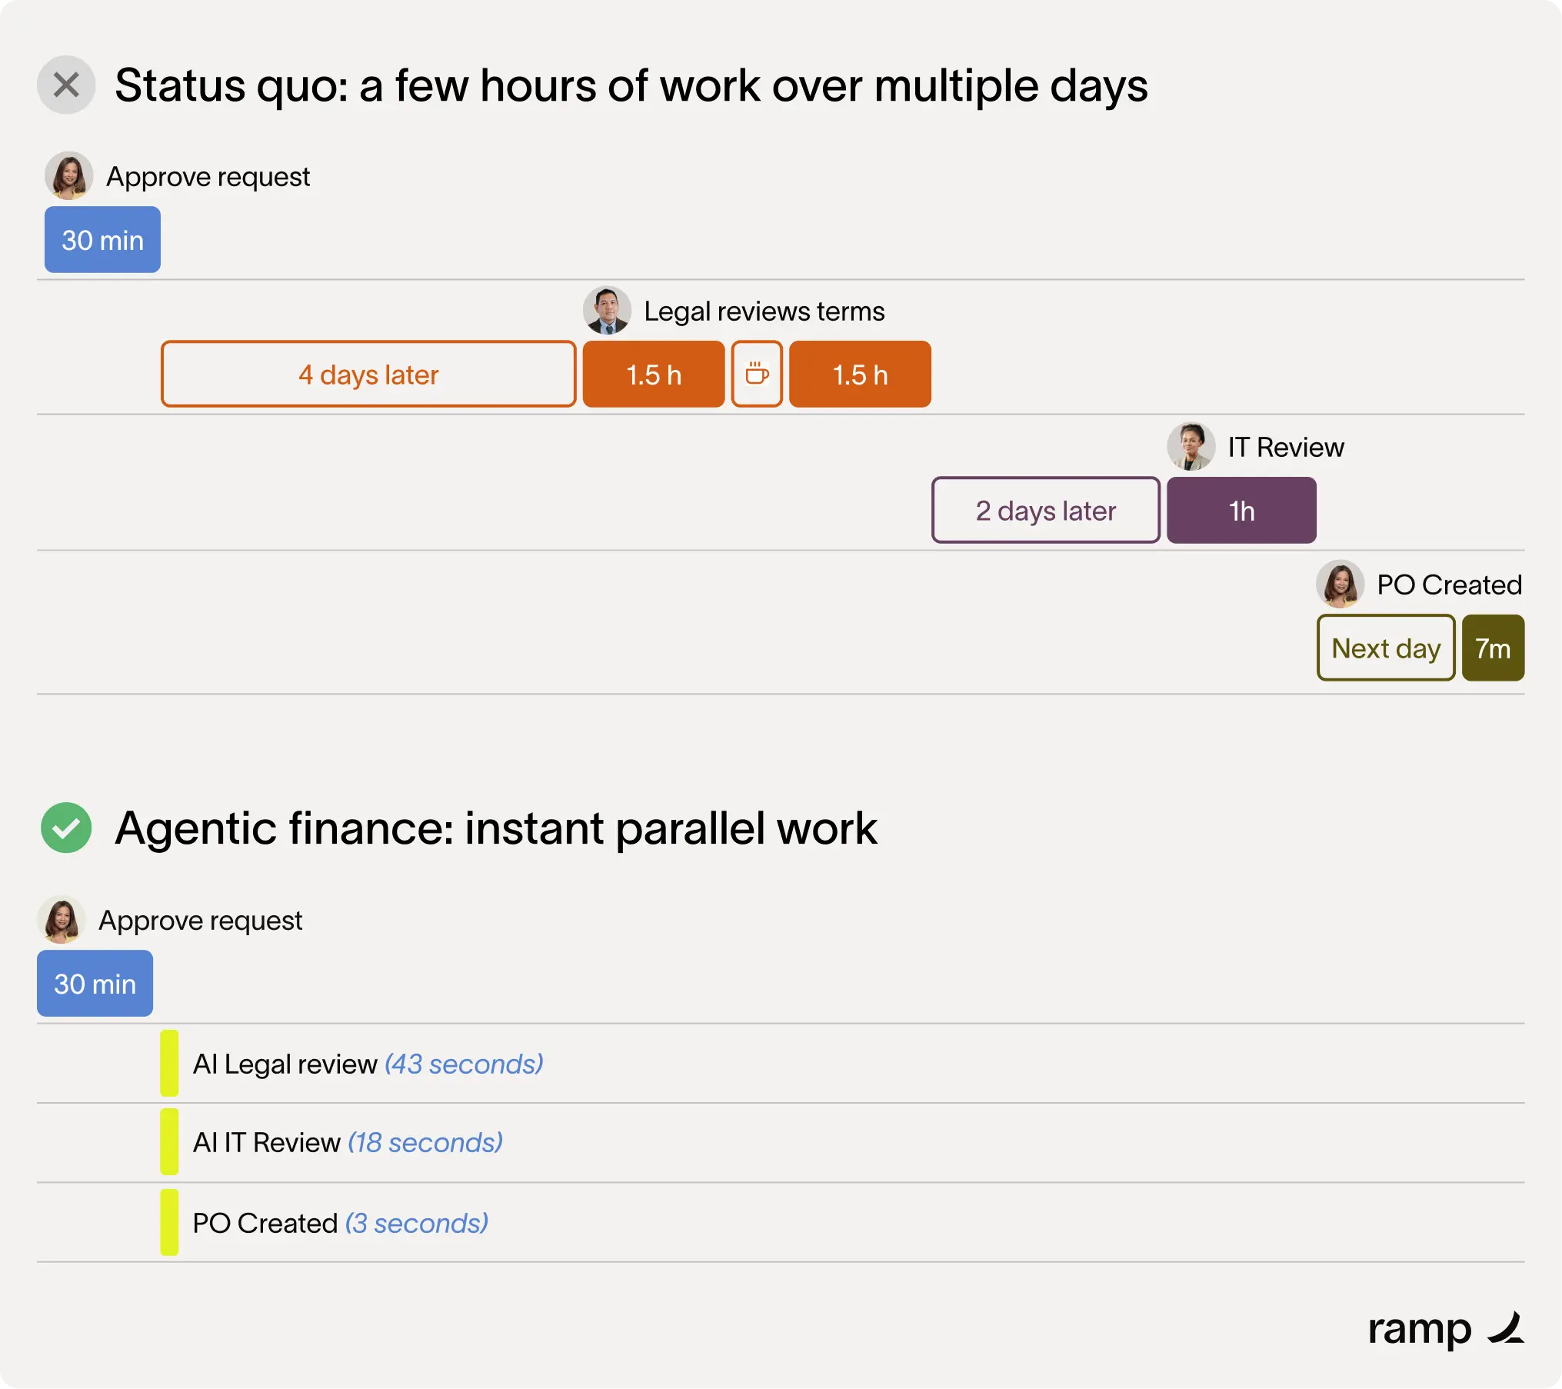The height and width of the screenshot is (1389, 1562).
Task: Click the olive 7m block
Action: 1493,648
